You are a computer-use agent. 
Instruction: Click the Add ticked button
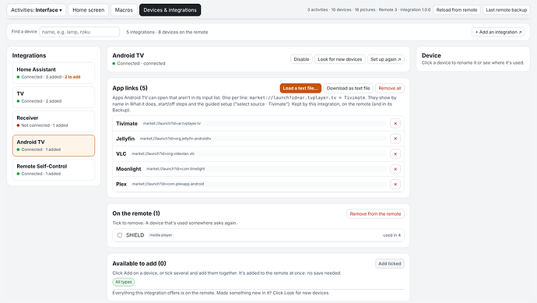[x=389, y=263]
